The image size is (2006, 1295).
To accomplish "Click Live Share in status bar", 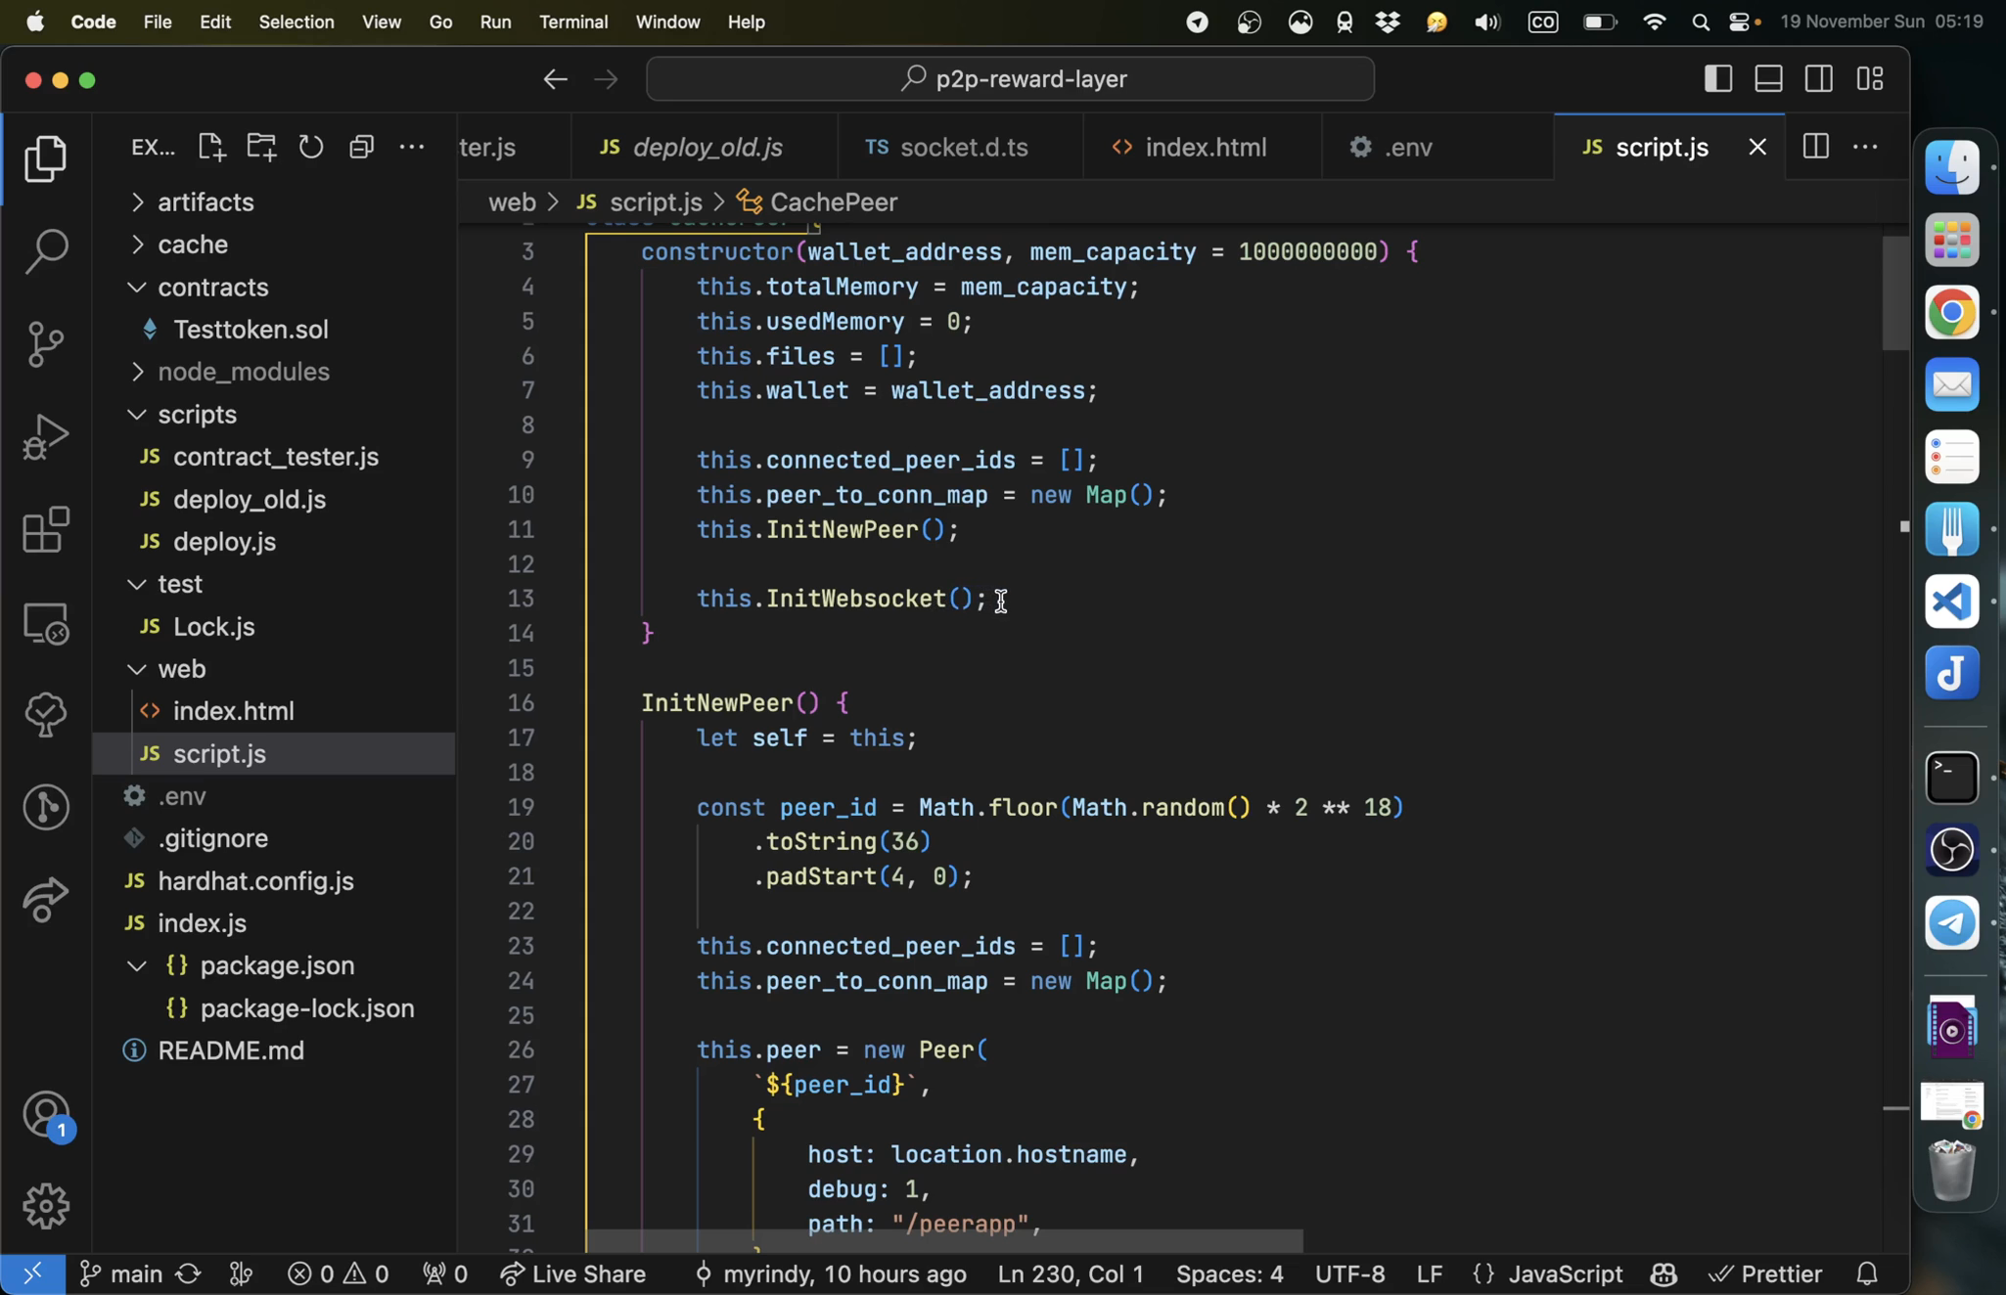I will [573, 1273].
